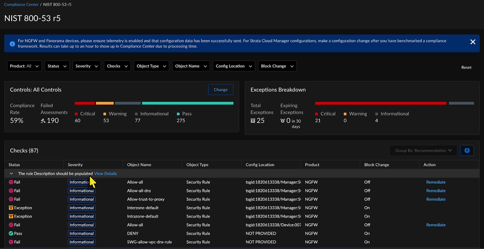The width and height of the screenshot is (484, 249).
Task: Reset all applied filters
Action: [466, 67]
